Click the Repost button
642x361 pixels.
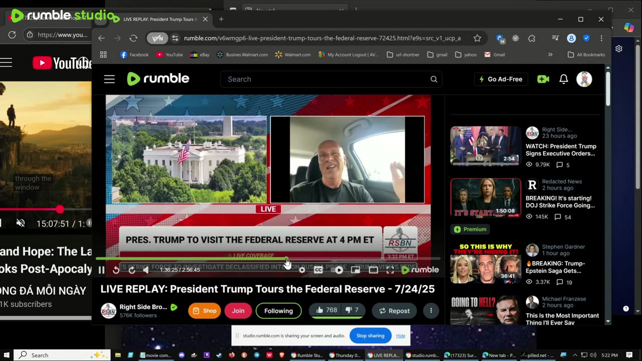[x=394, y=311]
